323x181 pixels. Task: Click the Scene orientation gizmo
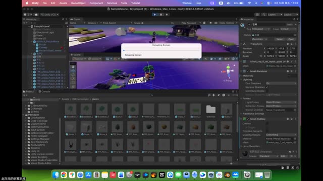(228, 71)
